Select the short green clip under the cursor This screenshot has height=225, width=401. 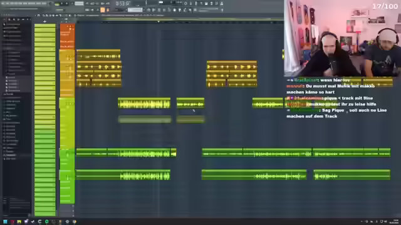point(190,103)
